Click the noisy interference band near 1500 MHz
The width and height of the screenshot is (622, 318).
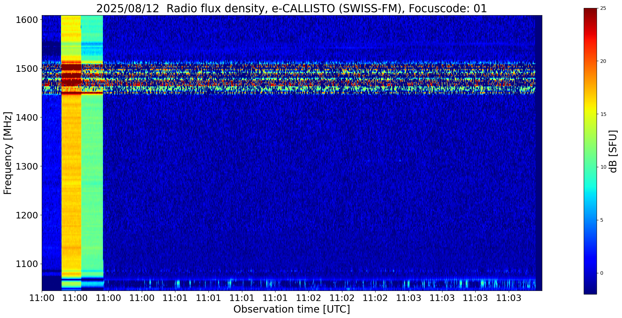tap(289, 78)
